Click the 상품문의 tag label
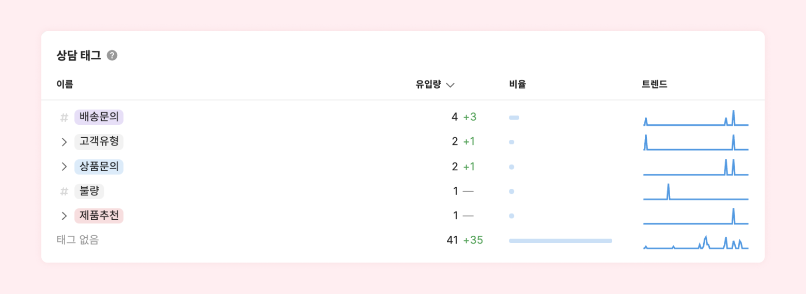This screenshot has height=294, width=806. (99, 167)
